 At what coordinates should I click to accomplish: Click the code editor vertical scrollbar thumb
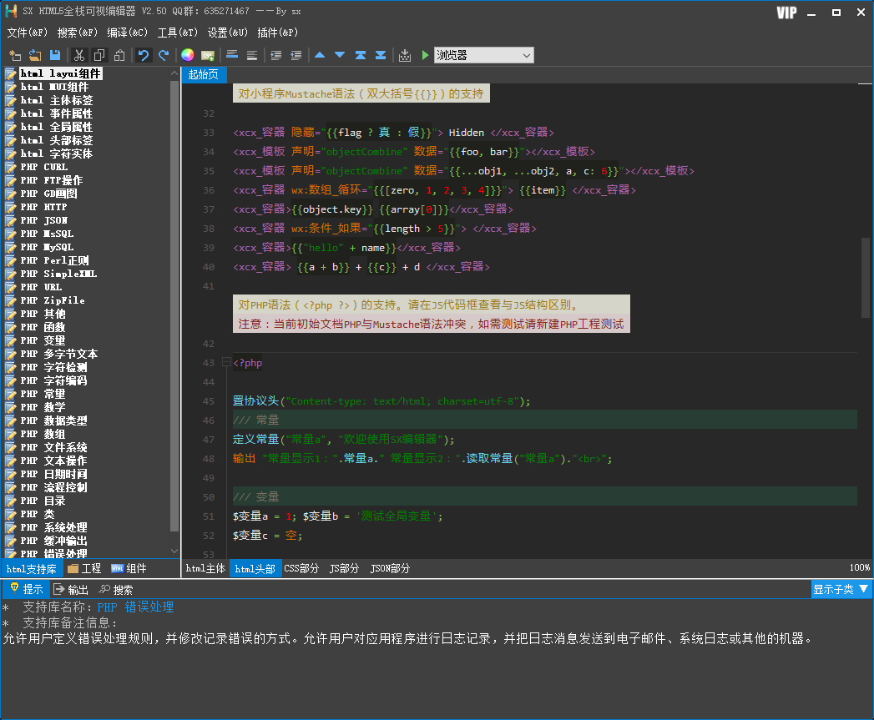click(866, 276)
